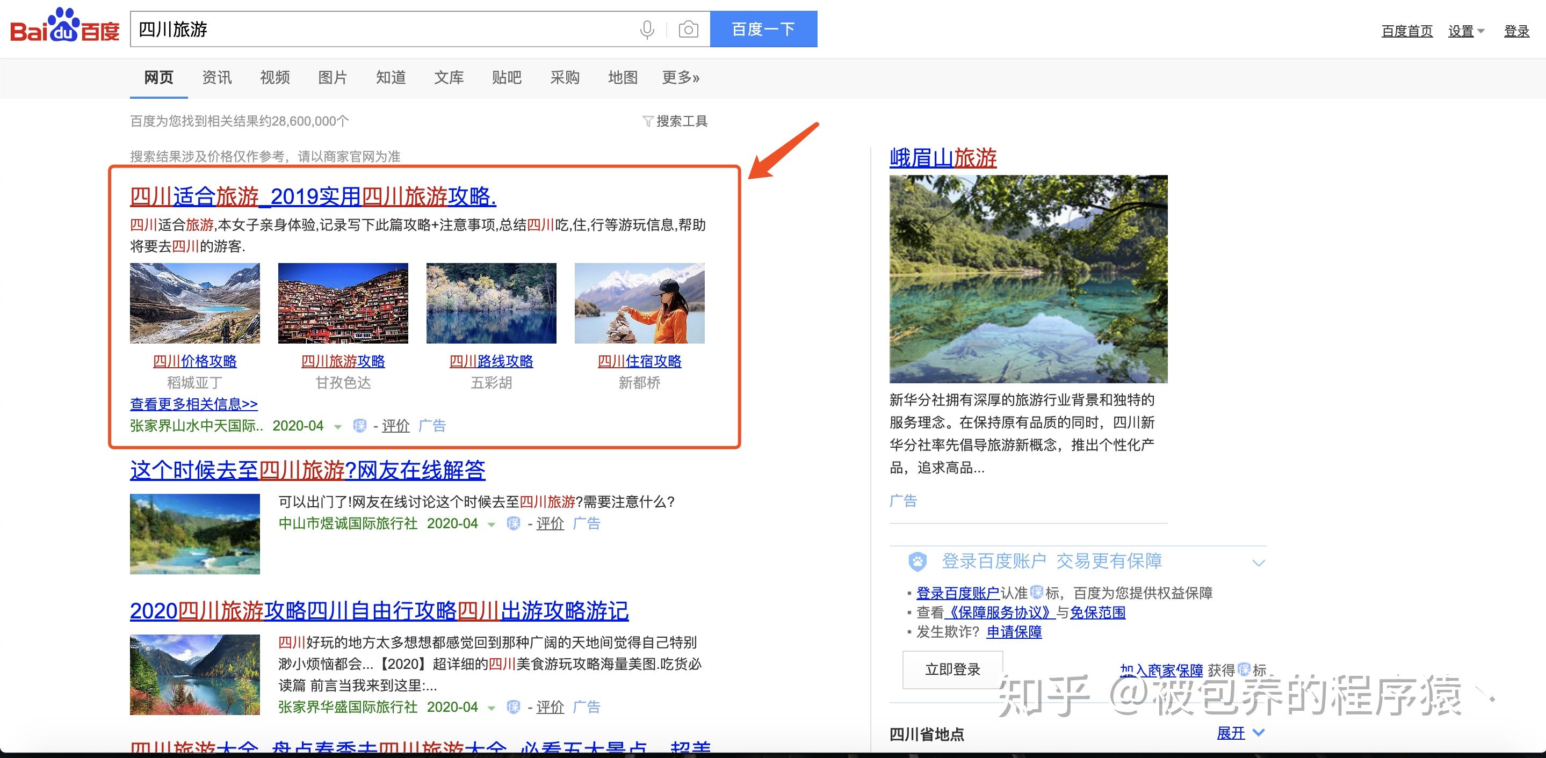Click 评价 link in 张家界华盛国际旅行社 result
The width and height of the screenshot is (1546, 758).
pyautogui.click(x=550, y=707)
